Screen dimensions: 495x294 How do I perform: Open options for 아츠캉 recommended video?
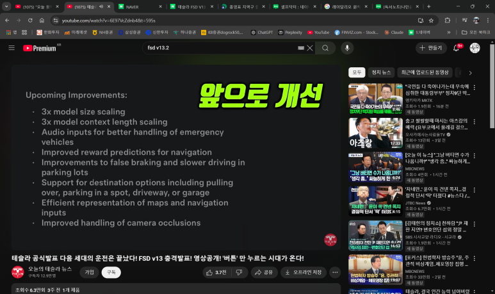(474, 122)
